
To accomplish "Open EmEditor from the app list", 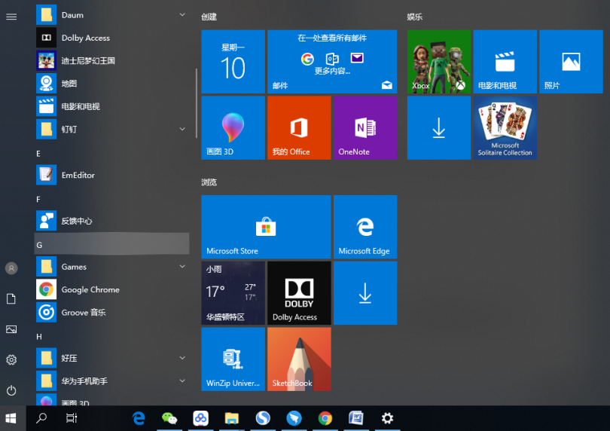I will click(112, 176).
